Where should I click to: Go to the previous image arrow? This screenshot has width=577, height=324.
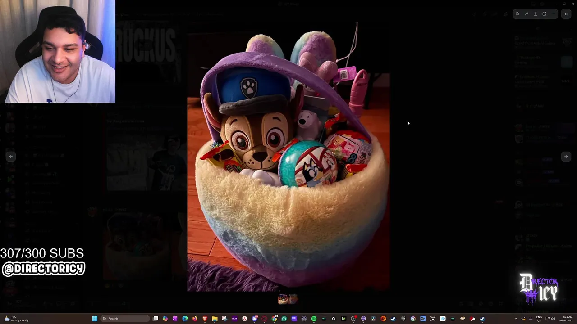click(x=11, y=157)
